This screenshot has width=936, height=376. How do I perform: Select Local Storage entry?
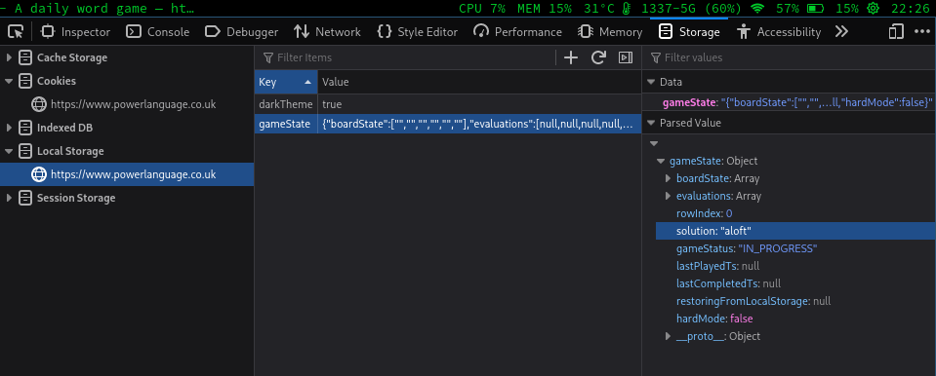tap(70, 151)
